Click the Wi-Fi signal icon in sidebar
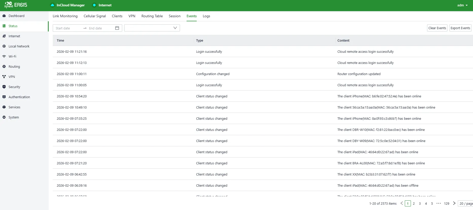 4,56
